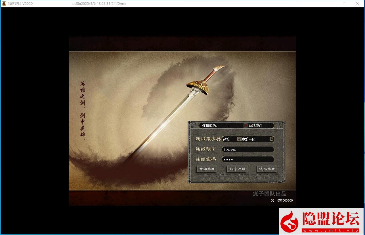Open 账号注册 account registration

tap(237, 169)
